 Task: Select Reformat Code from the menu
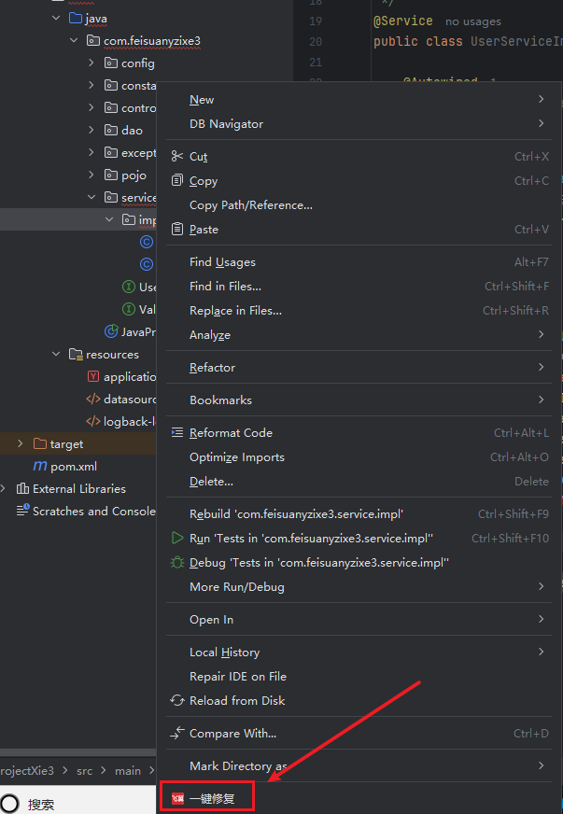[230, 432]
